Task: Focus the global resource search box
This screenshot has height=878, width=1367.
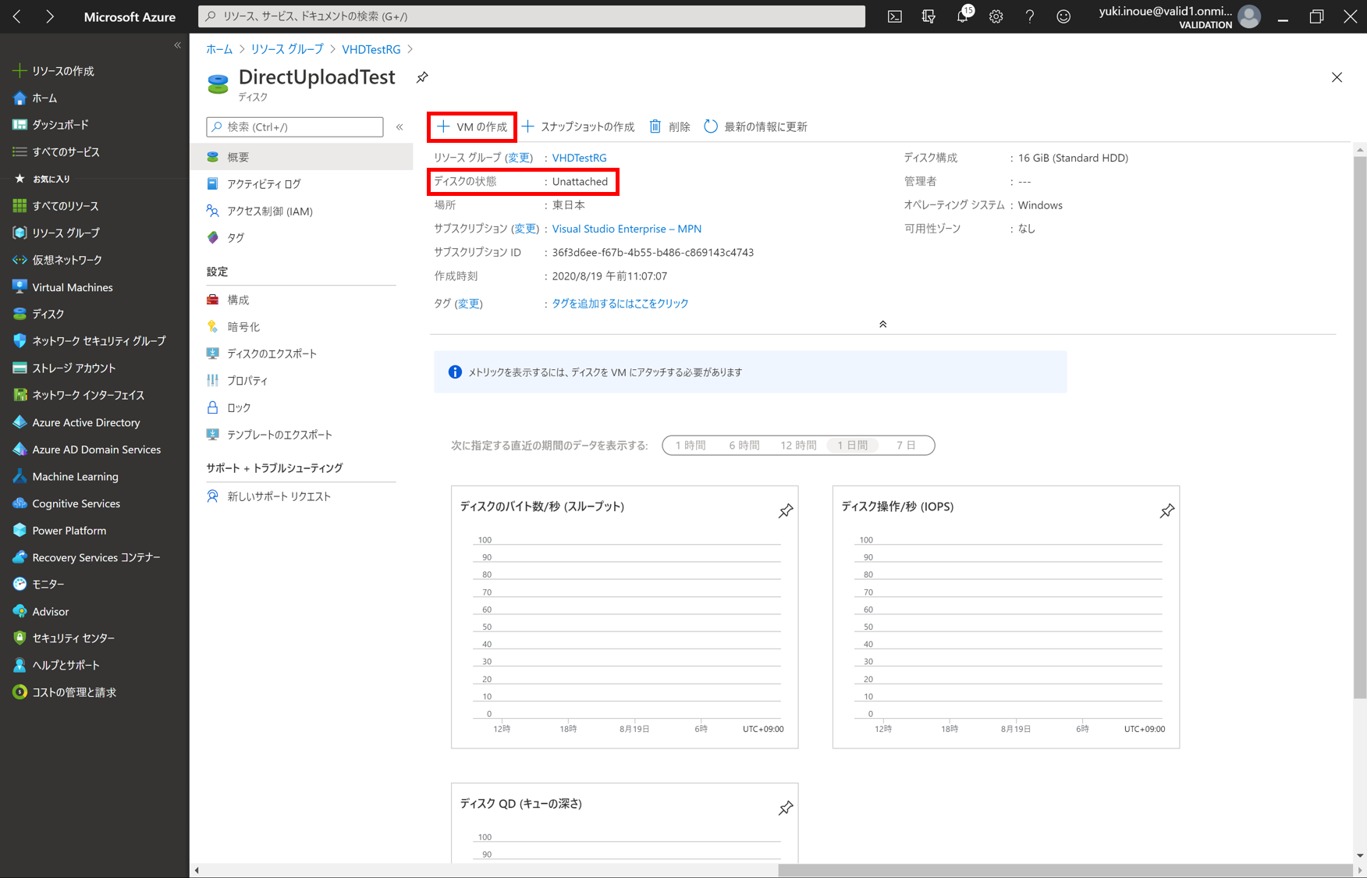Action: pyautogui.click(x=532, y=16)
